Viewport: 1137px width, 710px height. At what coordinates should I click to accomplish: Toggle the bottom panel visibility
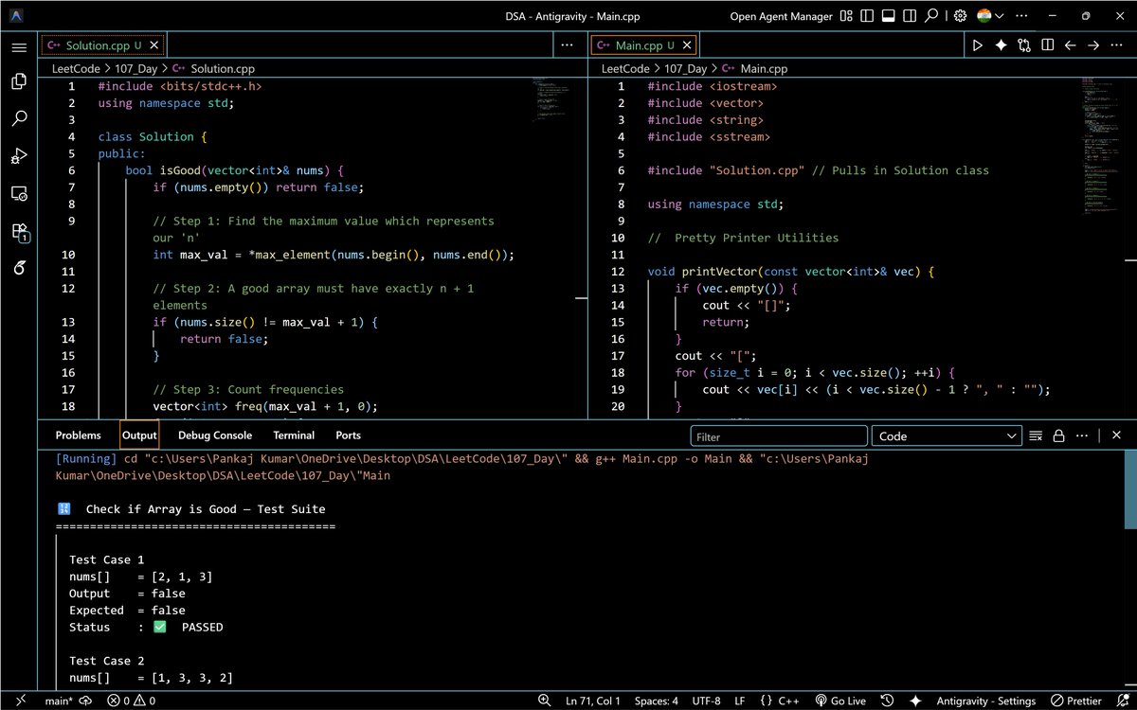889,16
